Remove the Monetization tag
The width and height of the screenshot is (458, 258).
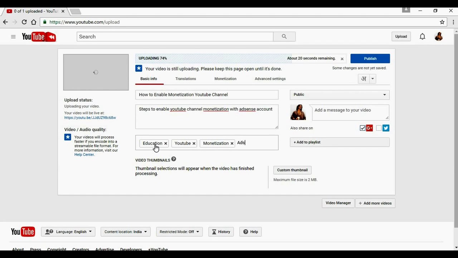(232, 143)
